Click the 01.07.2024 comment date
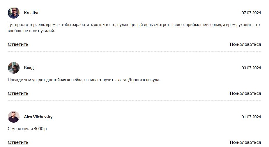269x147 pixels. [x=251, y=117]
